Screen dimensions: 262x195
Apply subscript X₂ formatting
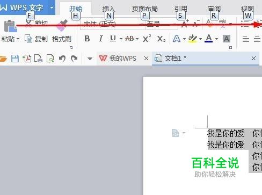click(x=161, y=39)
